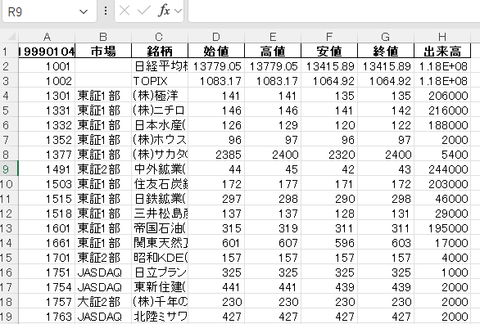Click cell 大証2部 in row 18
This screenshot has width=480, height=324.
103,302
